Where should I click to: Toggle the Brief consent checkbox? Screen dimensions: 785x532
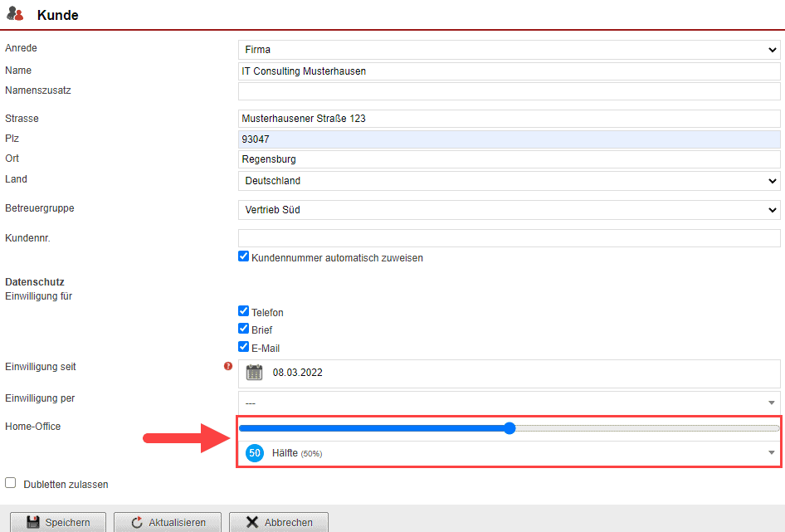pyautogui.click(x=244, y=329)
